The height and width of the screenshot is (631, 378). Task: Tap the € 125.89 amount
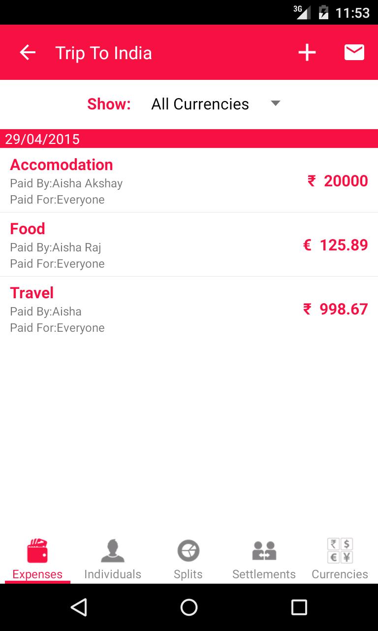tap(335, 245)
